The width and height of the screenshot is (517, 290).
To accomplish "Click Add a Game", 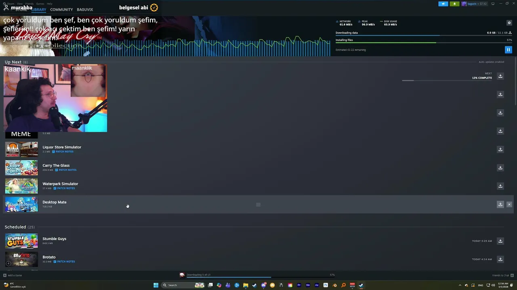I will point(13,275).
